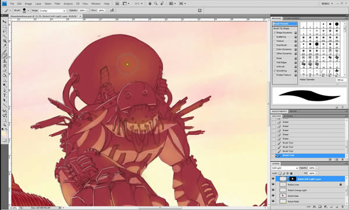The width and height of the screenshot is (349, 210).
Task: Select the highlighted Brush Tool history state
Action: (x=310, y=155)
